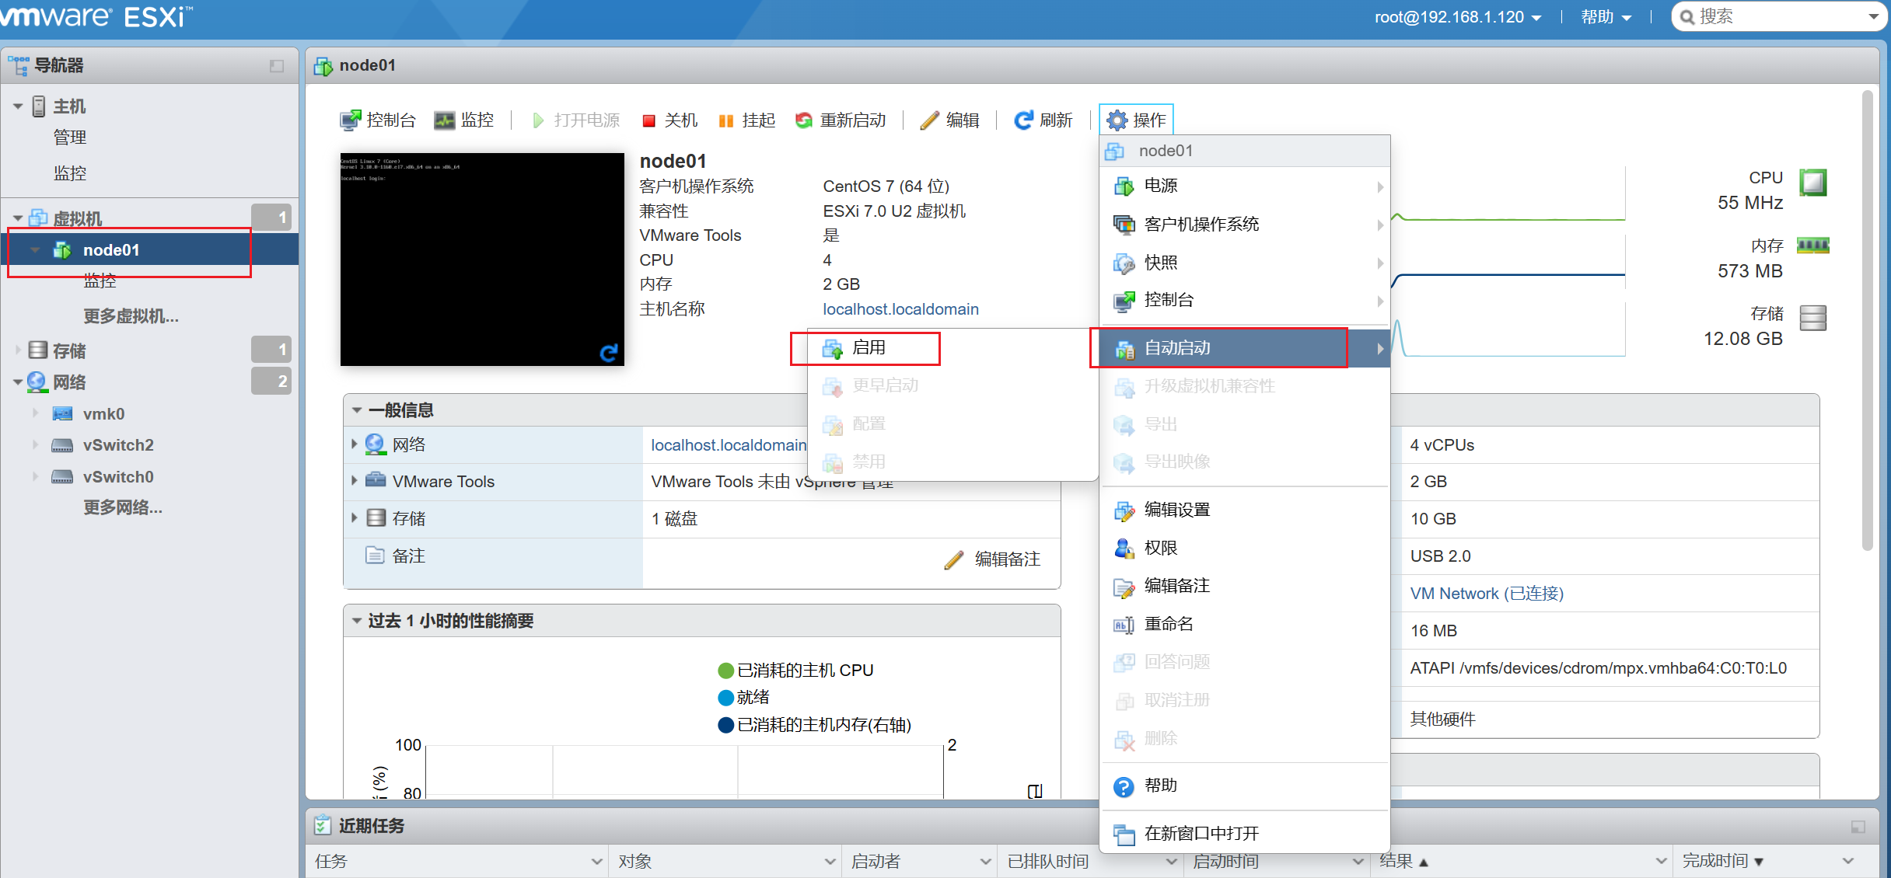Expand the Network row in General information
1891x878 pixels.
pos(354,444)
